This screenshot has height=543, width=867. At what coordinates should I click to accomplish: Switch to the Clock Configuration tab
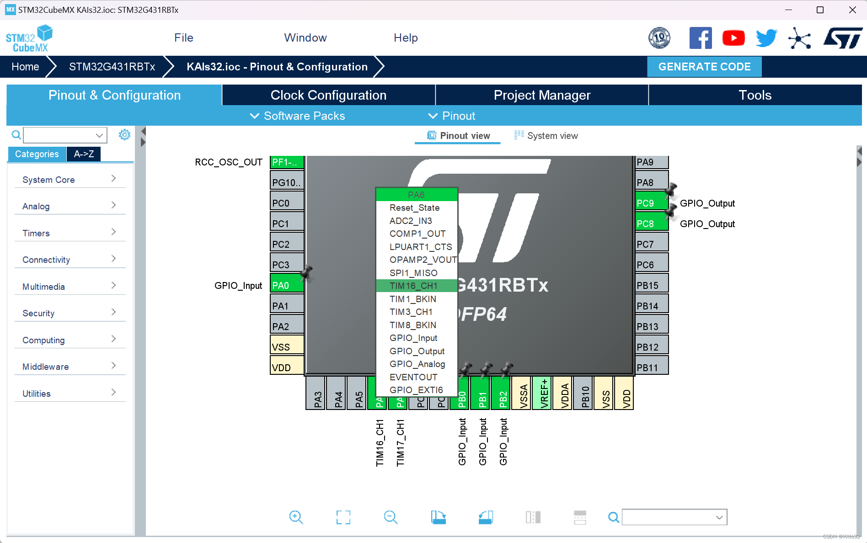click(328, 95)
